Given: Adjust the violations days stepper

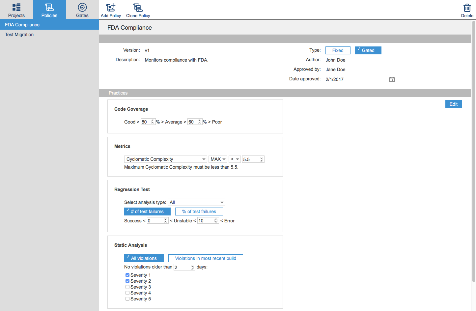Looking at the screenshot, I should click(x=192, y=267).
